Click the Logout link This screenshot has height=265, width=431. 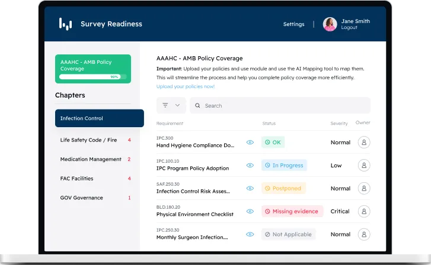click(x=349, y=28)
